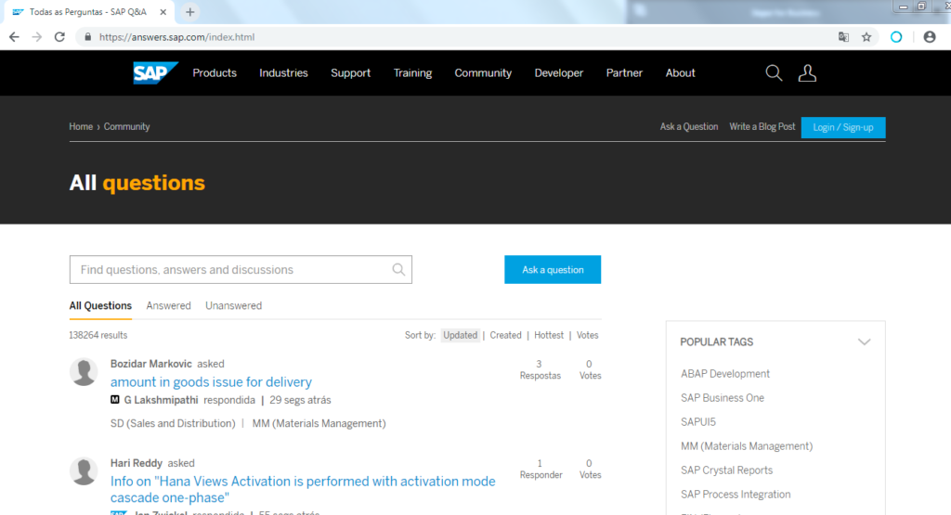Sort by Updated
Viewport: 951px width, 515px height.
pos(460,335)
